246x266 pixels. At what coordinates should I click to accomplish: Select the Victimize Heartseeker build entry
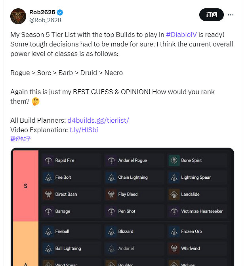click(x=198, y=211)
